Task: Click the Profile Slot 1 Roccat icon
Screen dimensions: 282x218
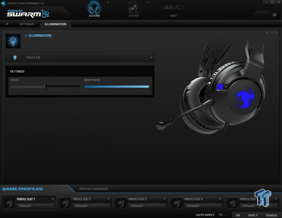Action: [x=10, y=203]
